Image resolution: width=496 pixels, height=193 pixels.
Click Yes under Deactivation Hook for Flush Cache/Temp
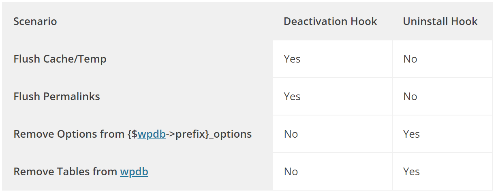pos(292,59)
